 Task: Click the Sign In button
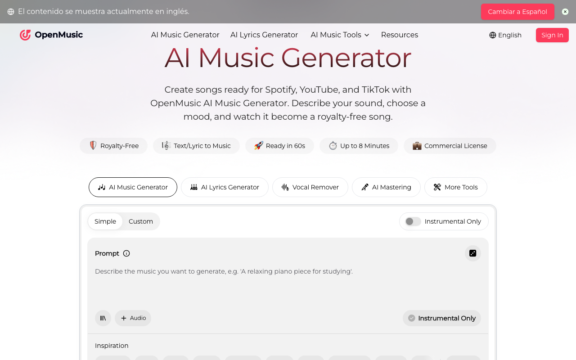[x=552, y=35]
